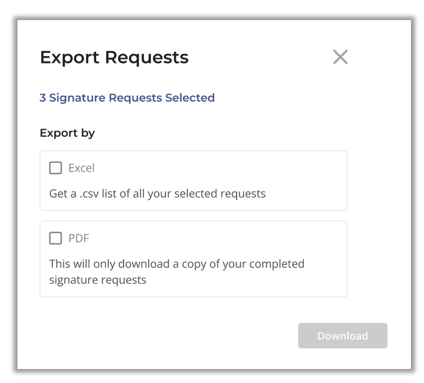Click 'selected requests' in the Excel description
The width and height of the screenshot is (424, 383).
click(220, 194)
